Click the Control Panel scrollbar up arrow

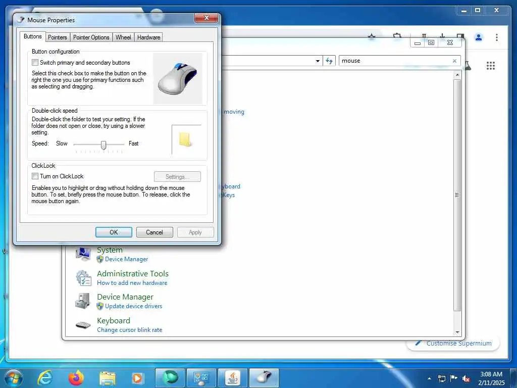coord(457,75)
